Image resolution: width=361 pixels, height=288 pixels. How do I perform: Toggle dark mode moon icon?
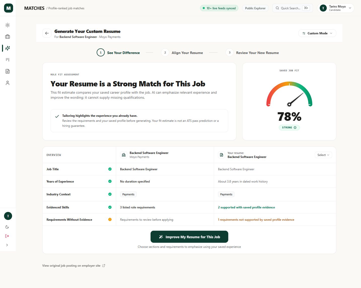coord(7,227)
